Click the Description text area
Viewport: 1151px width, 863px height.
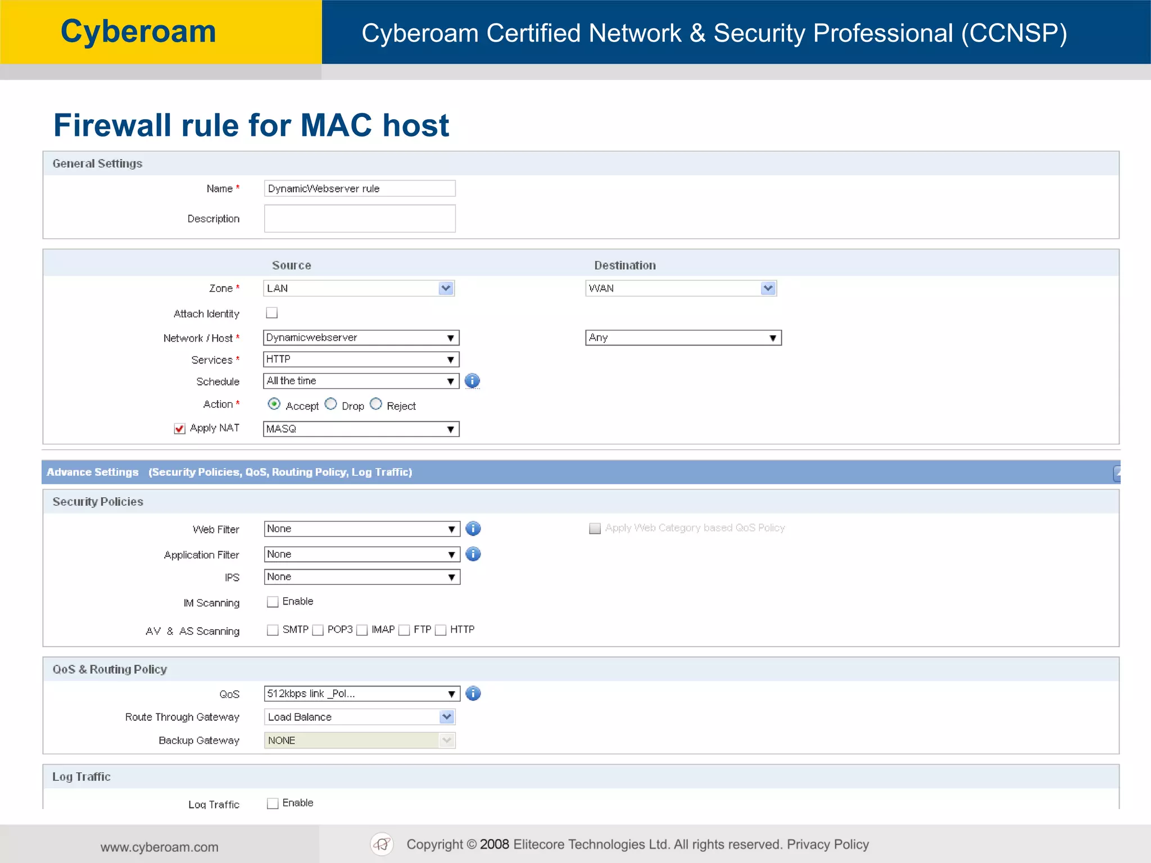[360, 219]
